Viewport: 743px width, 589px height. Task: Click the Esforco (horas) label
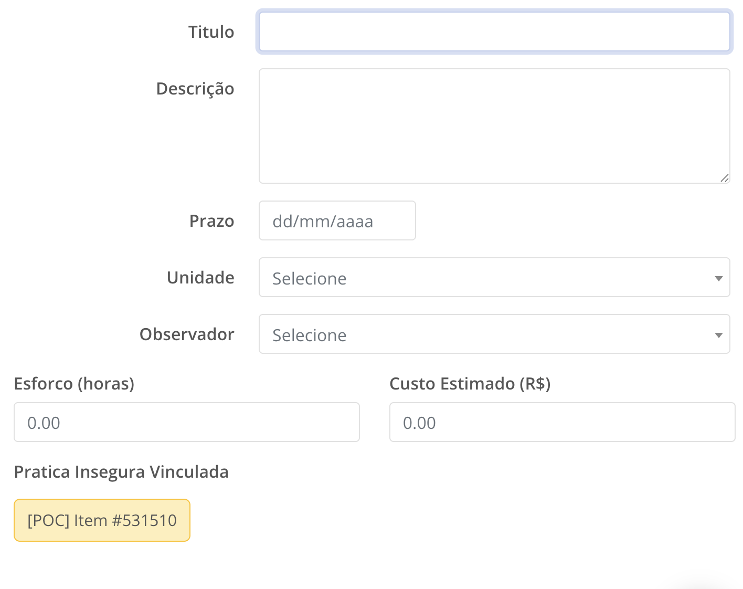[74, 384]
